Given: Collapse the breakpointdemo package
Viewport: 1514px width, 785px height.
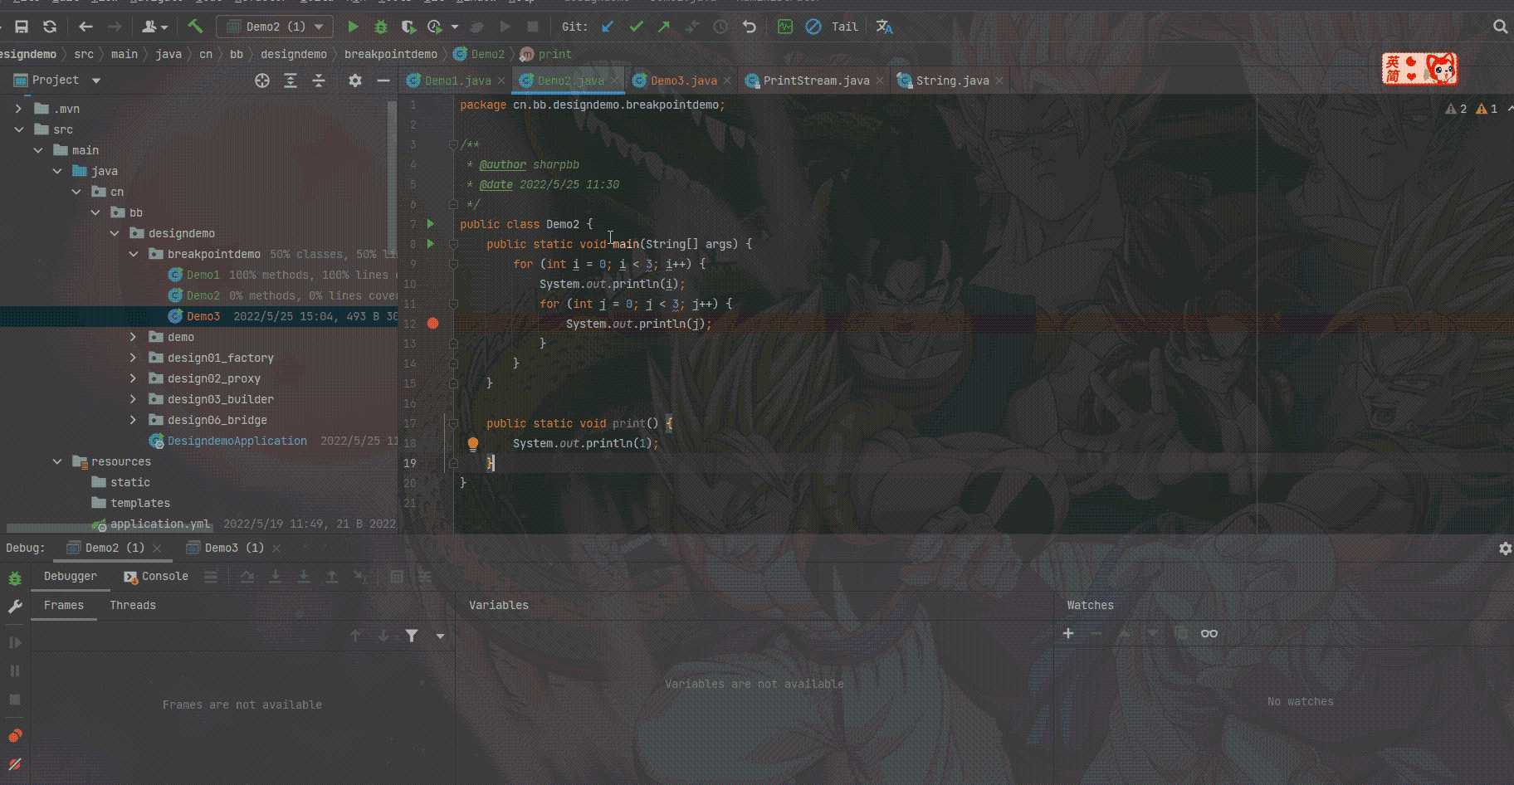Looking at the screenshot, I should click(x=133, y=254).
